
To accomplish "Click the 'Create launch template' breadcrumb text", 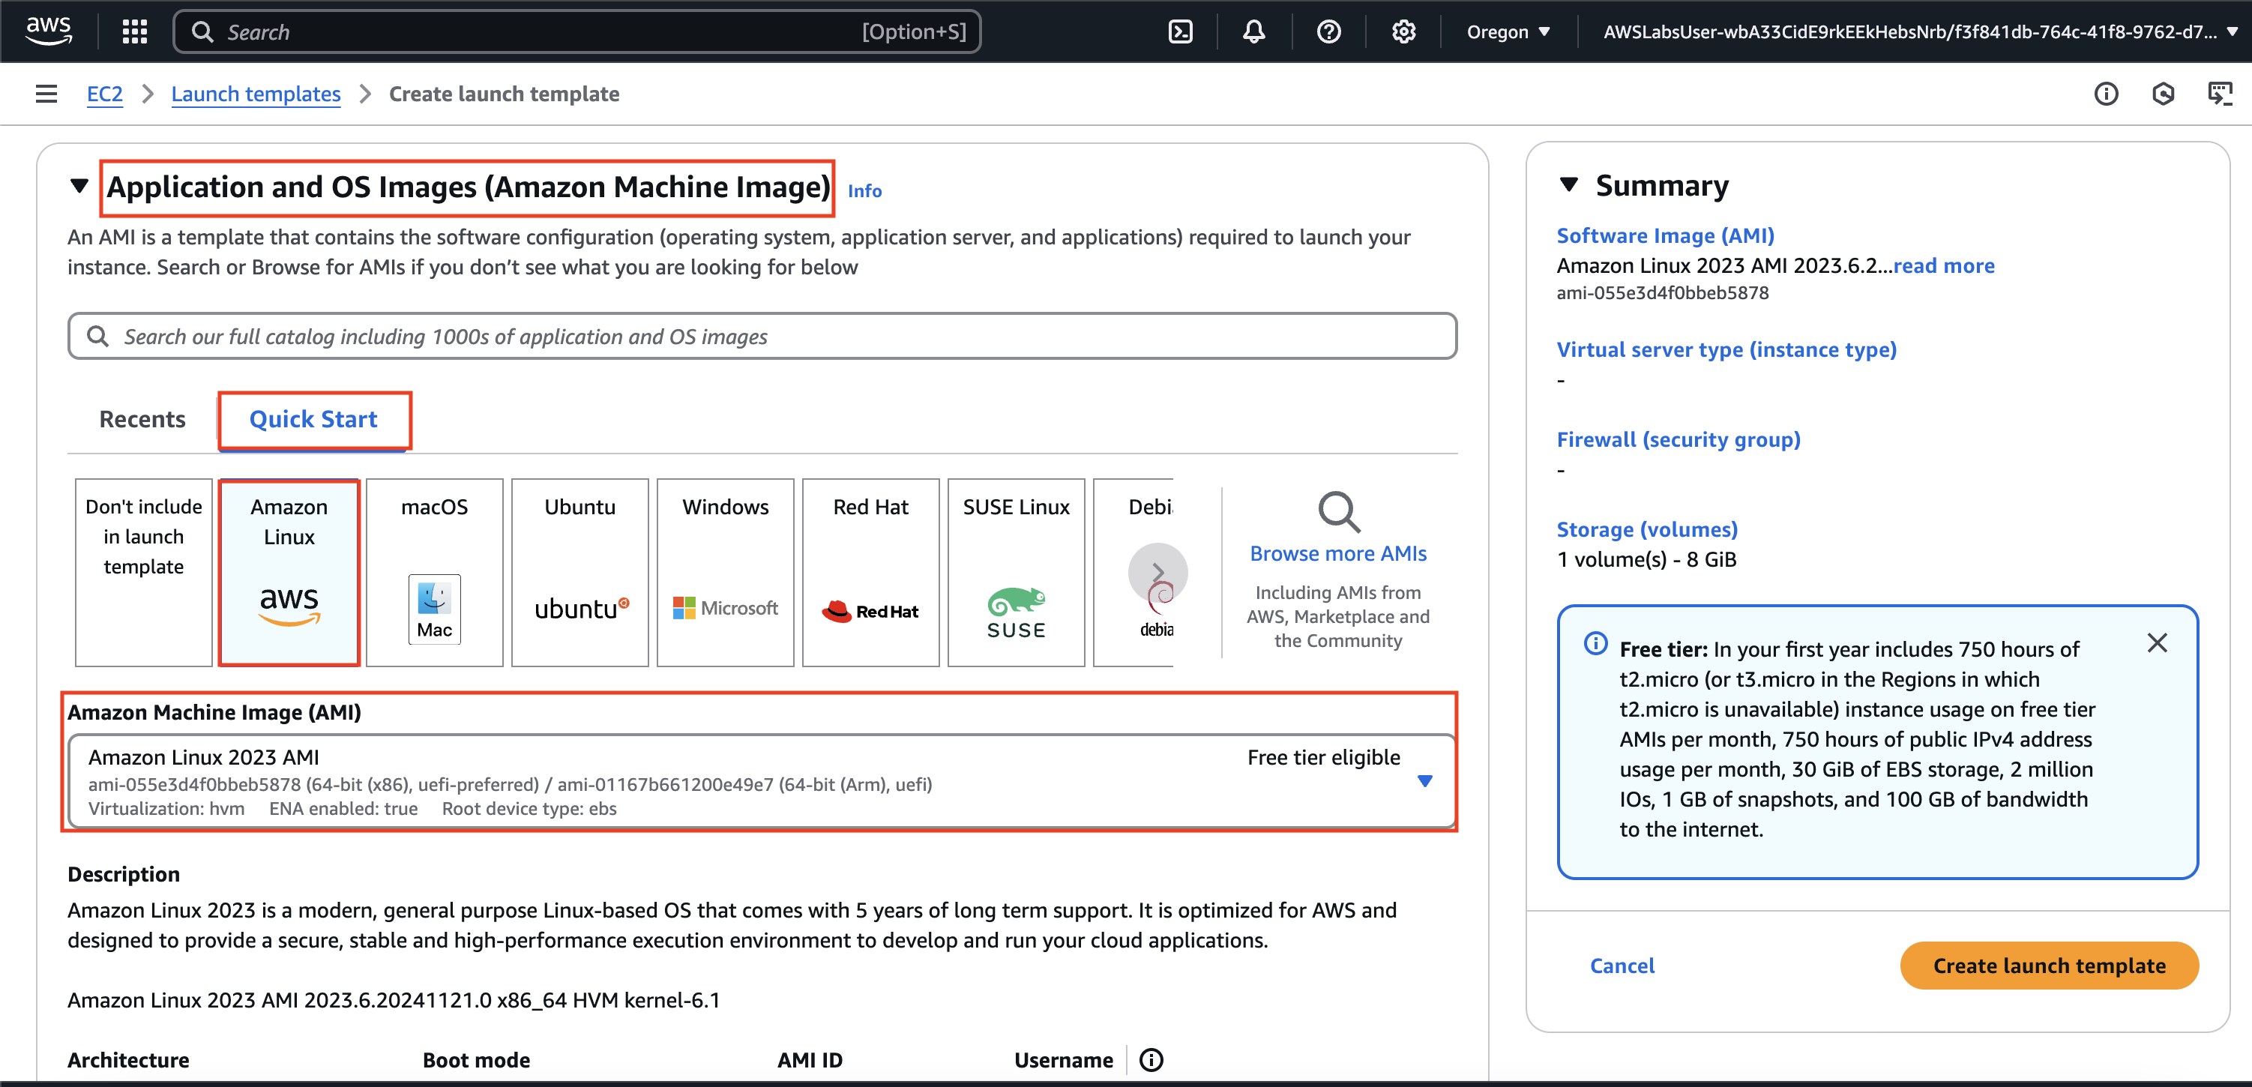I will [x=504, y=94].
